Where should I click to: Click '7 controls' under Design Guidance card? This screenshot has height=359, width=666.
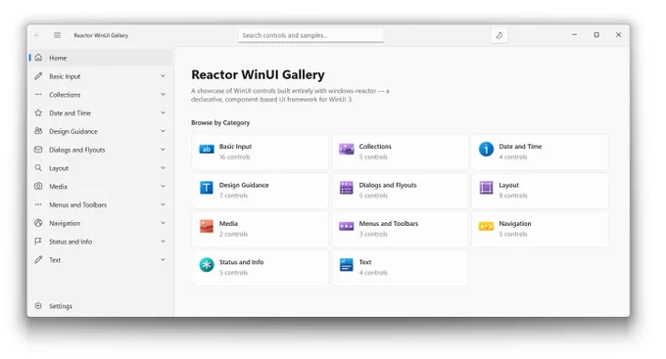233,196
